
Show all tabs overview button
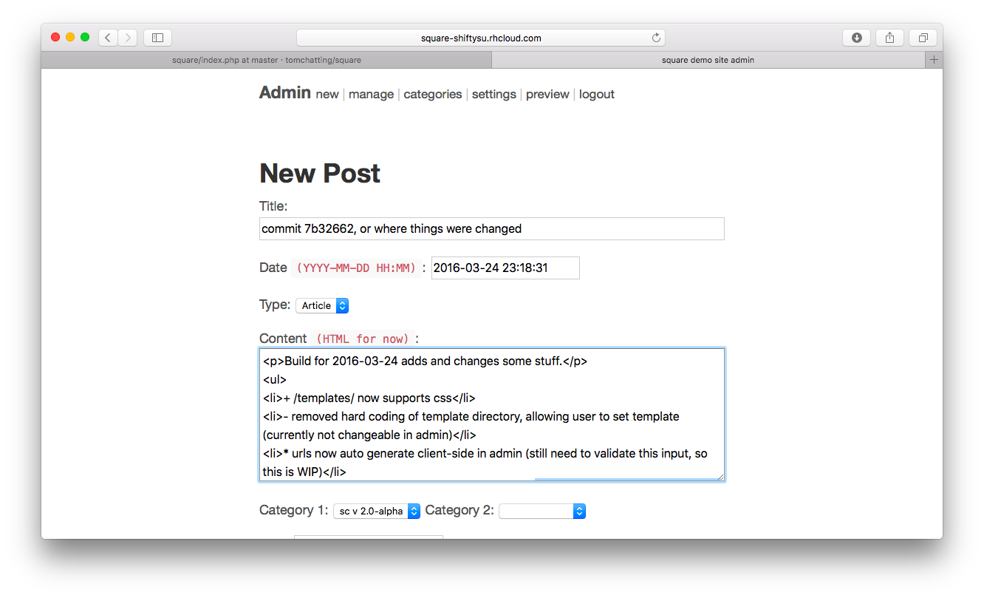923,38
